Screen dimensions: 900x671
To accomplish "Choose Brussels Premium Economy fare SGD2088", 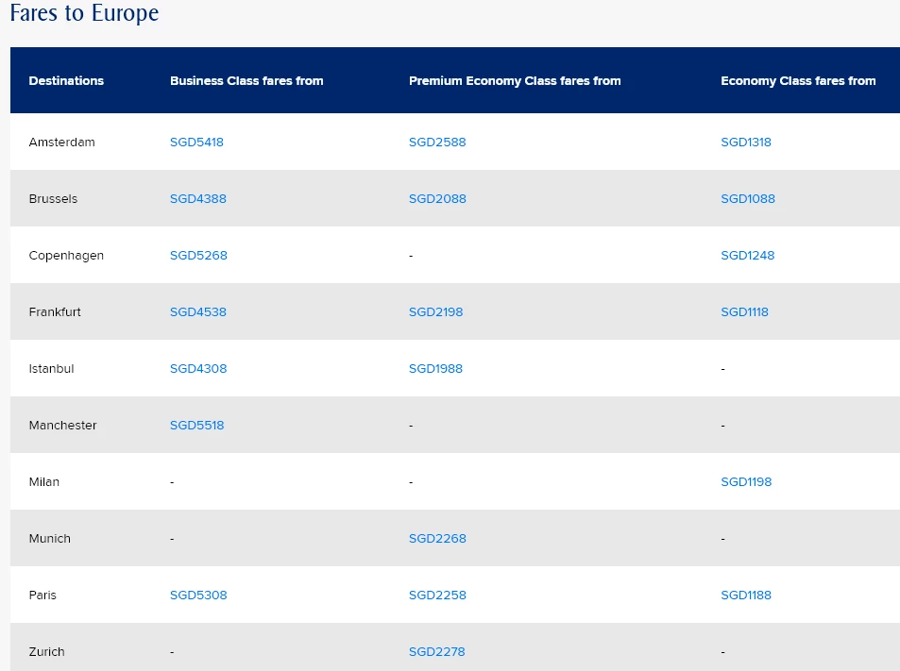I will [x=437, y=199].
